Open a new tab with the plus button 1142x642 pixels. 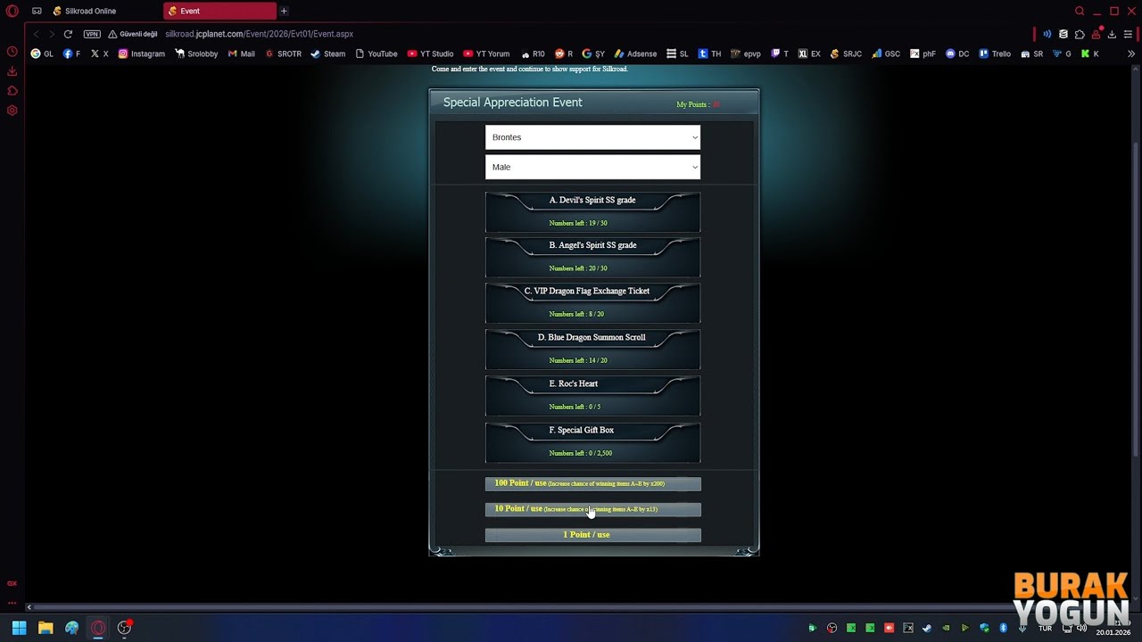284,11
